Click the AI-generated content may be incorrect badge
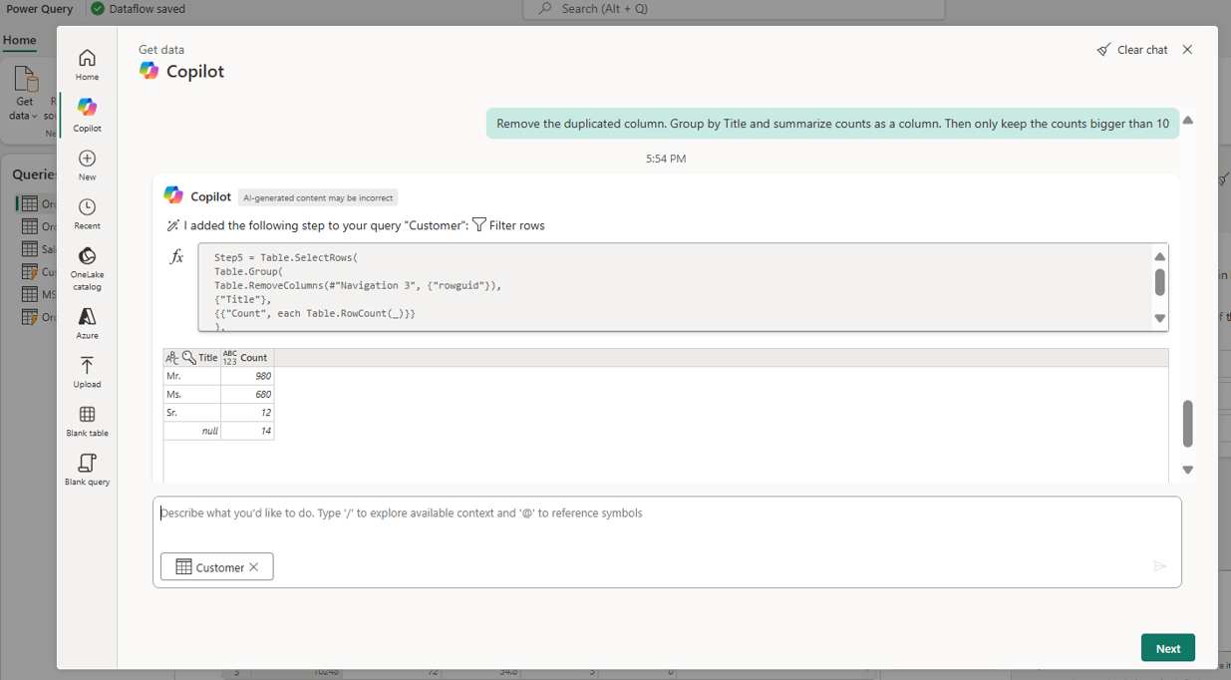 coord(318,197)
